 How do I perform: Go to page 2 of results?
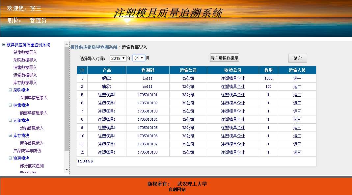(81, 161)
